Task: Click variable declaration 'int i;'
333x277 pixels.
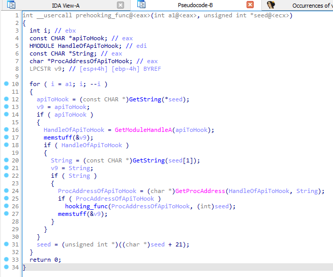Action: (40, 31)
